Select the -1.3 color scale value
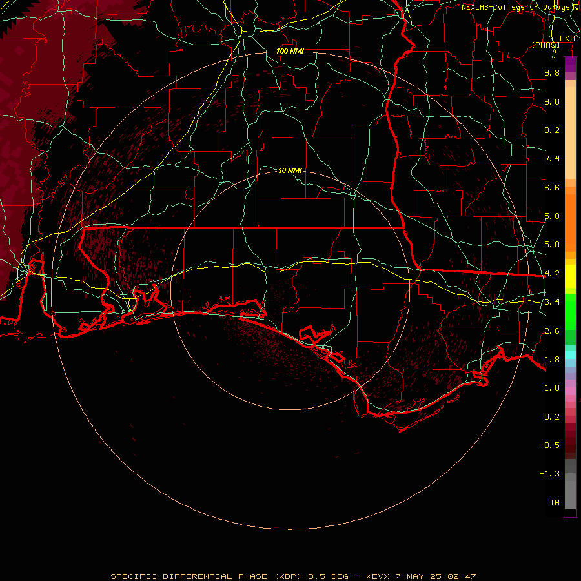This screenshot has height=581, width=581. point(549,474)
